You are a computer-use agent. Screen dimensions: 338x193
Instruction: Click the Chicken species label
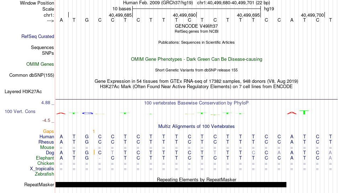tap(46, 163)
